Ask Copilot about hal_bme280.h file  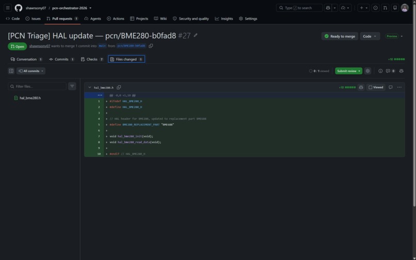[x=361, y=87]
